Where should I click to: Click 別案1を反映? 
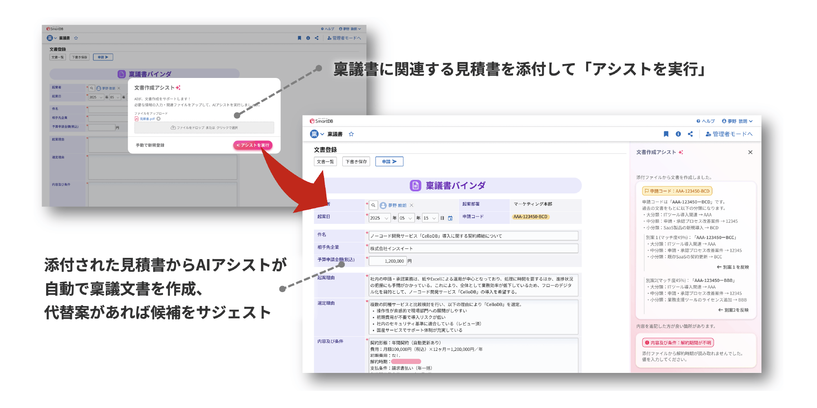click(733, 267)
